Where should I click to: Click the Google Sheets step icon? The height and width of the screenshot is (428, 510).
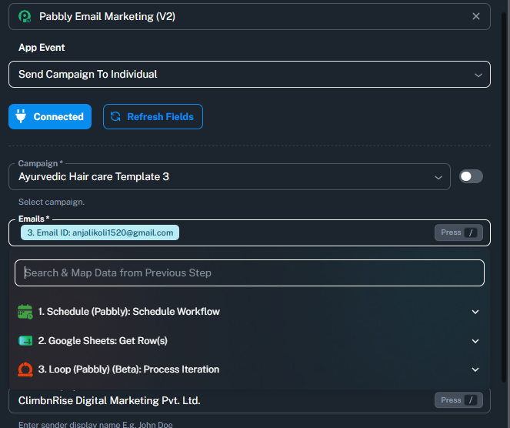[25, 341]
